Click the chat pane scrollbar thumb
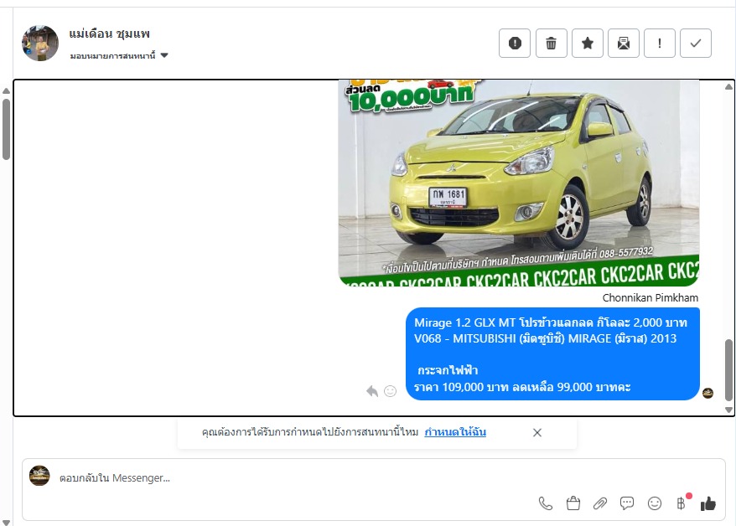Image resolution: width=736 pixels, height=526 pixels. coord(728,370)
